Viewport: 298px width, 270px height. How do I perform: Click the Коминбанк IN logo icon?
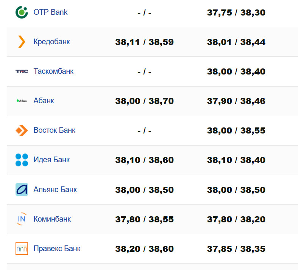coord(22,219)
